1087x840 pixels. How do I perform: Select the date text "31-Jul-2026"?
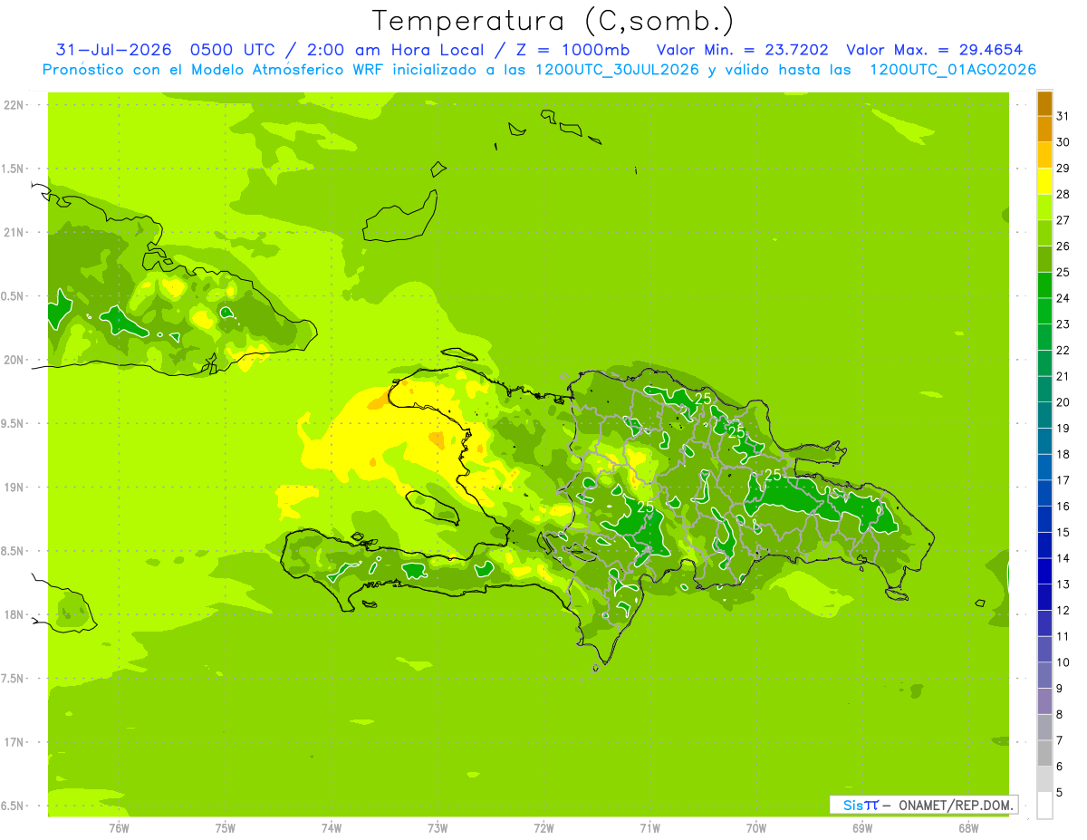point(114,50)
